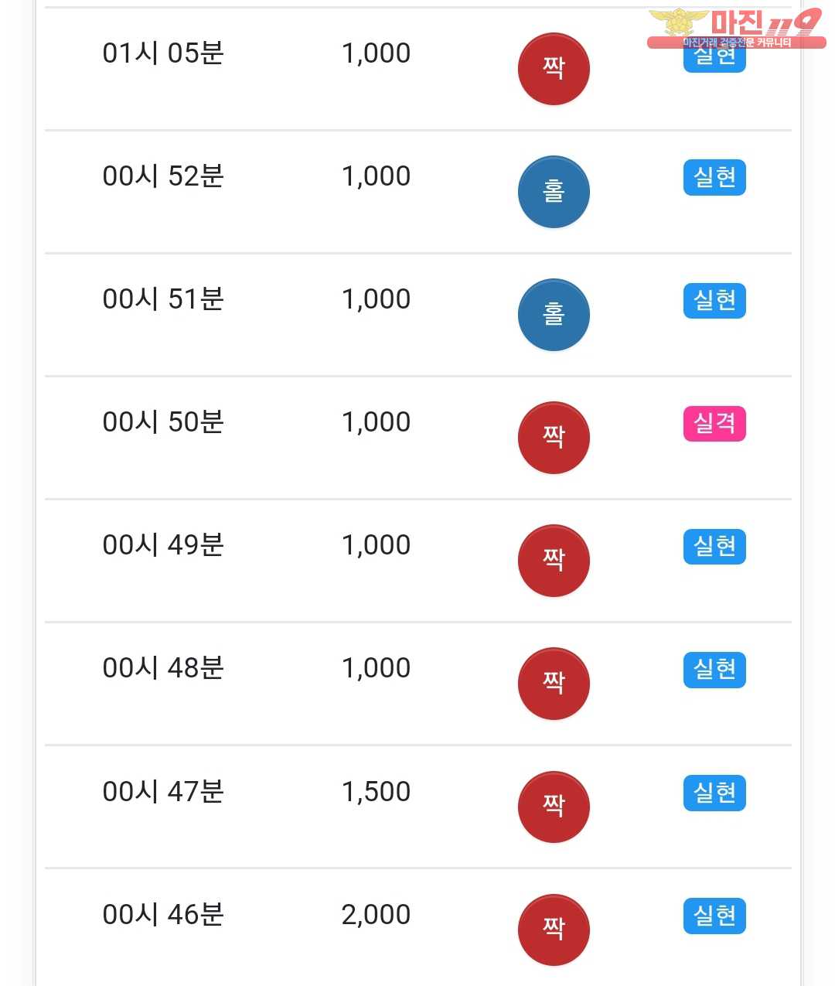Open the 마진119 logo at the top

(x=736, y=28)
